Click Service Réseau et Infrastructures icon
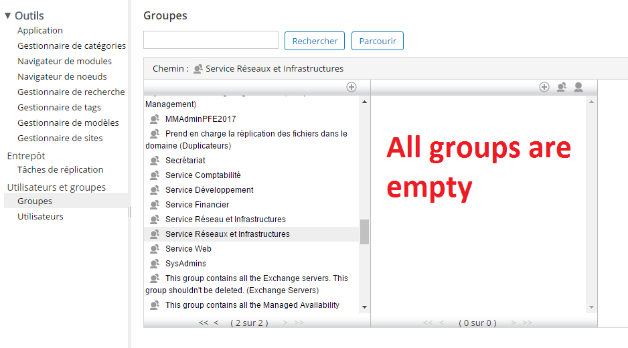 tap(155, 220)
